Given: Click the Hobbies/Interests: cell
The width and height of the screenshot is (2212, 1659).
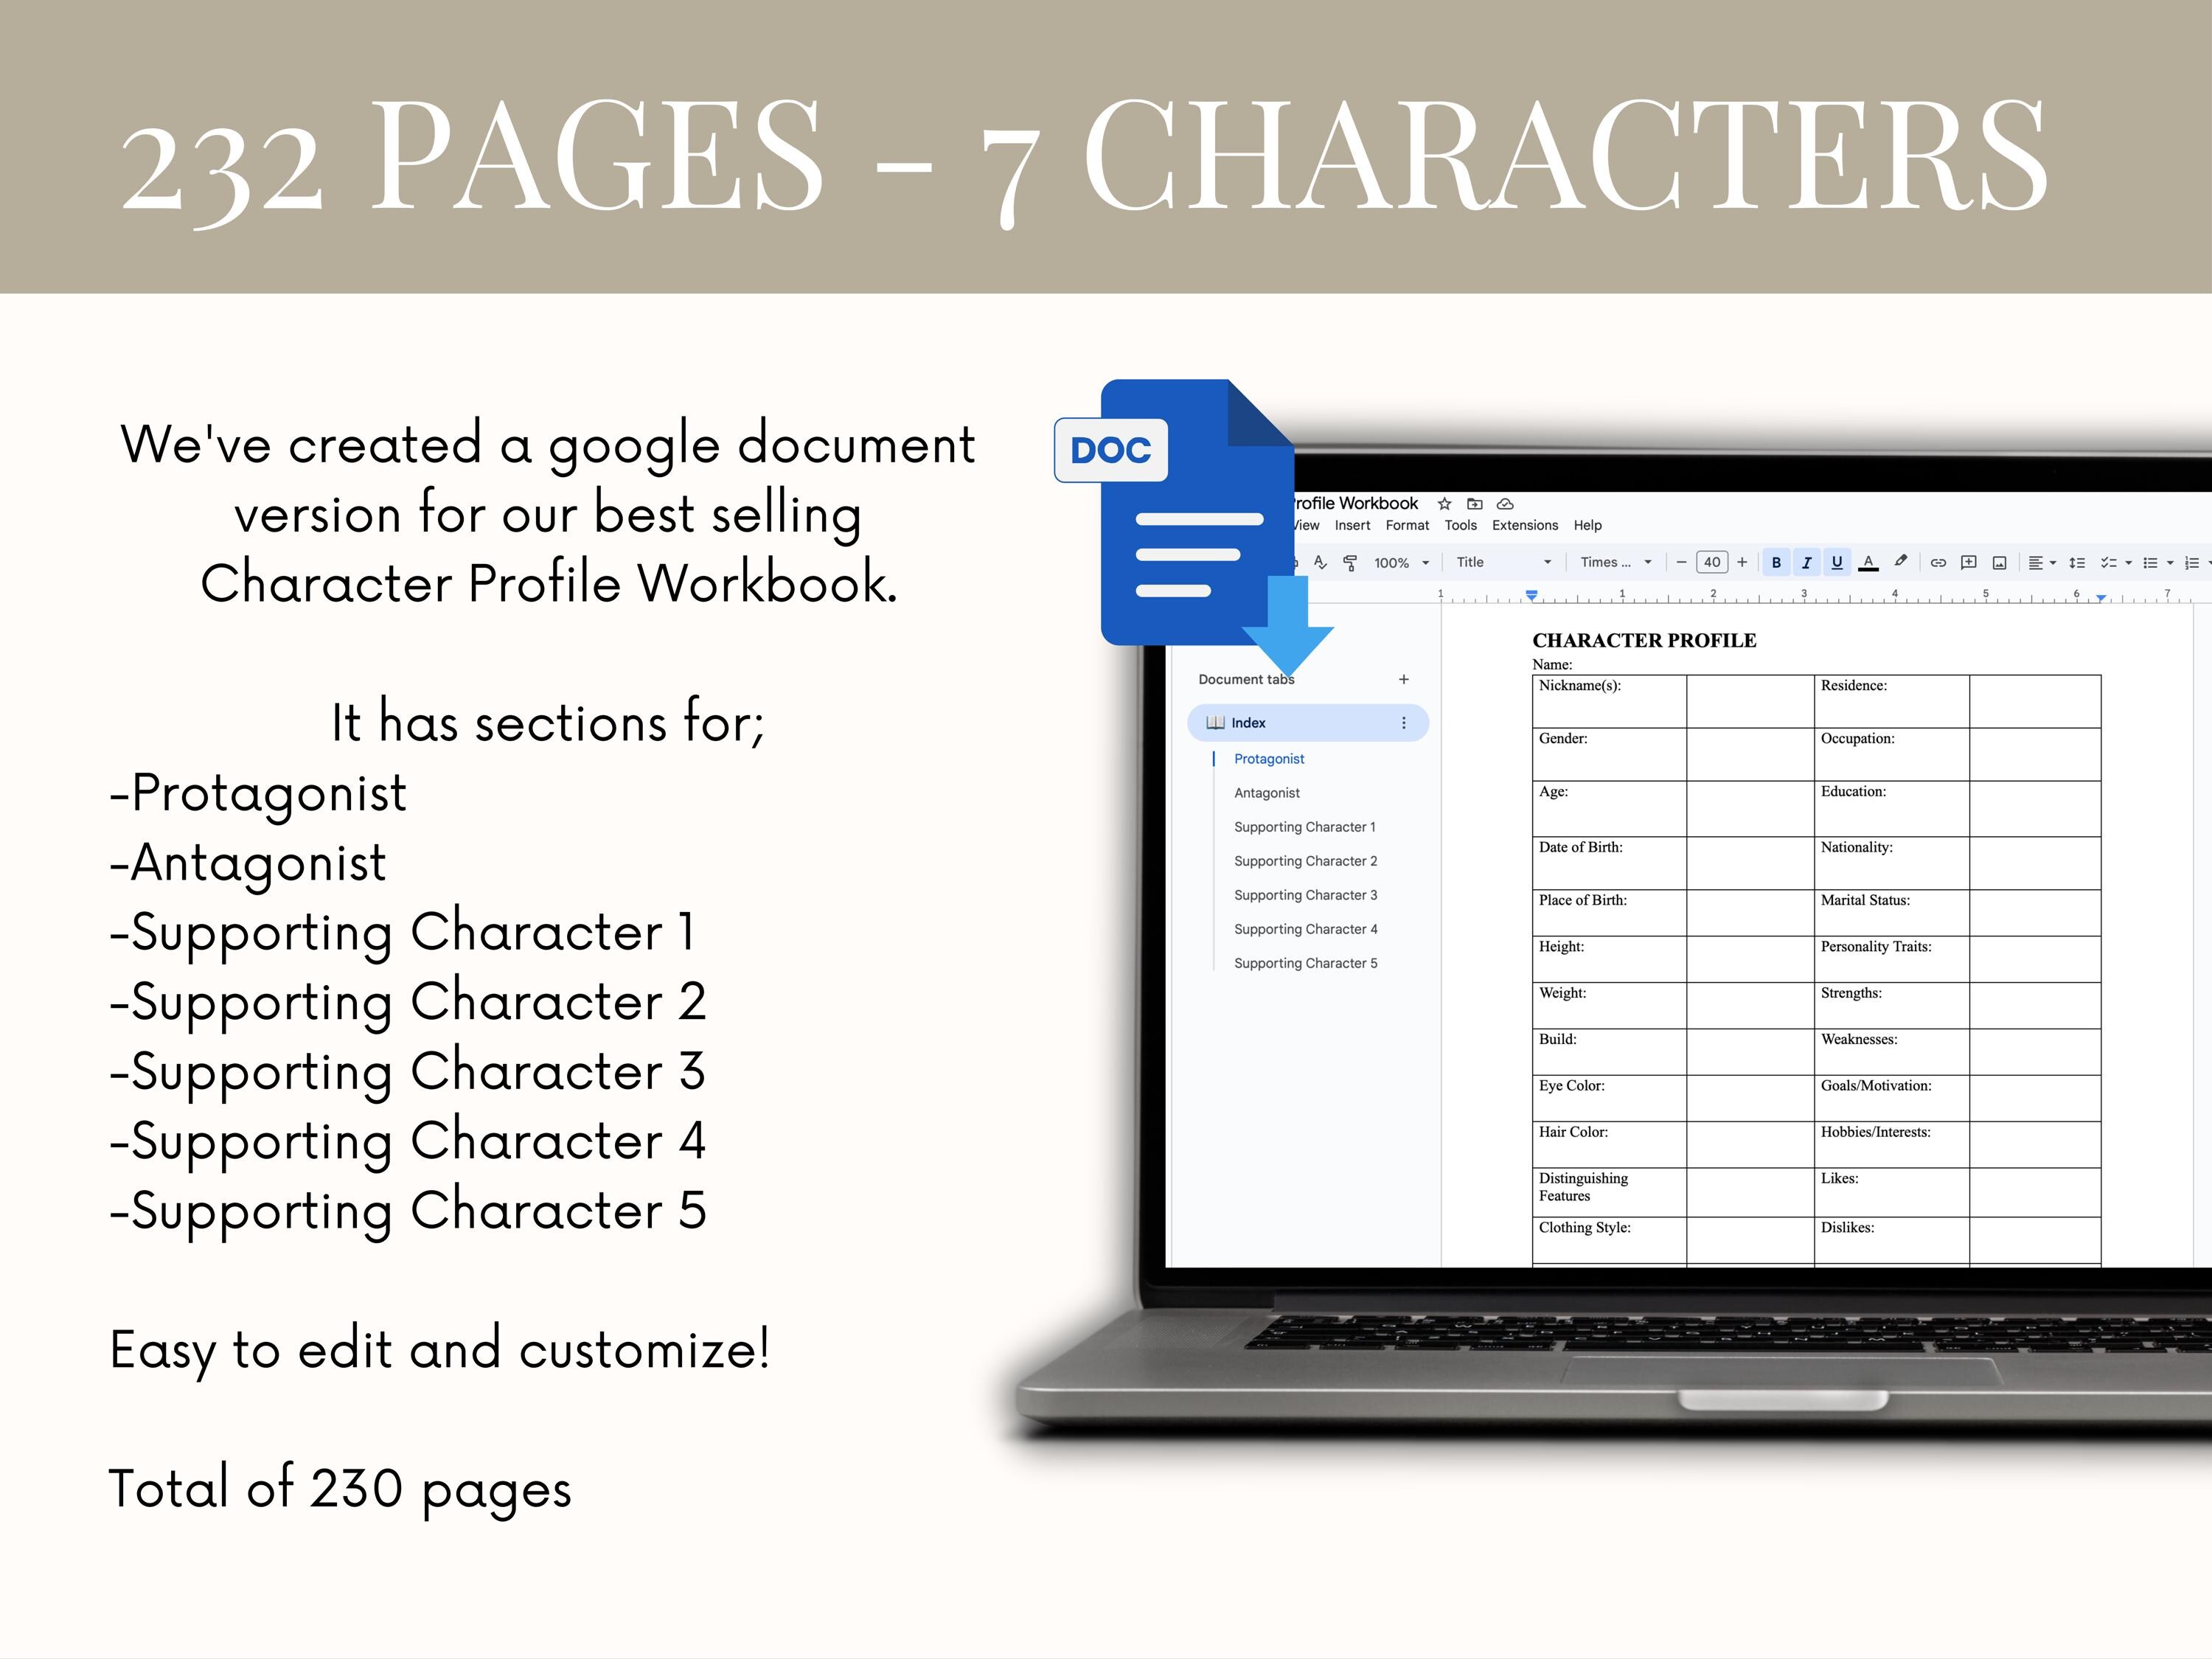Looking at the screenshot, I should [1891, 1144].
